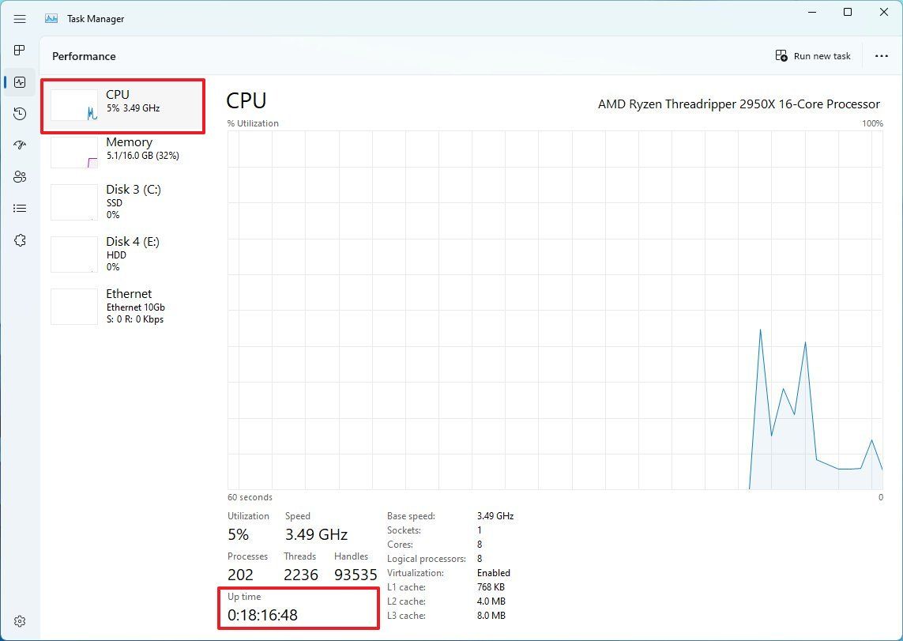This screenshot has height=641, width=903.
Task: Click the Speed value 3.49 GHz
Action: pos(316,534)
